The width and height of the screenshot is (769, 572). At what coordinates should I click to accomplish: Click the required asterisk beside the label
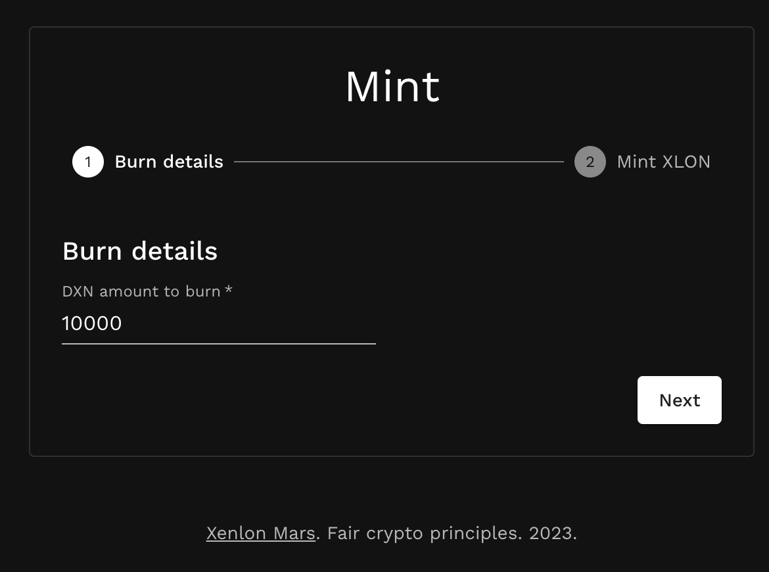(229, 290)
